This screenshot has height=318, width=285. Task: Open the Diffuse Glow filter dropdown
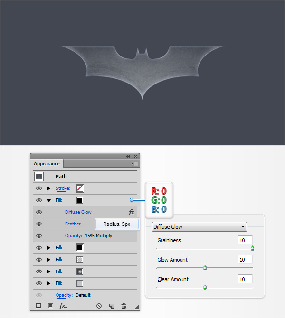pos(199,227)
